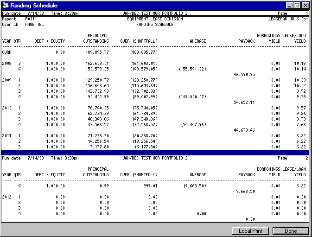312x237 pixels.
Task: Maximize the Funding Schedule window
Action: pos(297,6)
